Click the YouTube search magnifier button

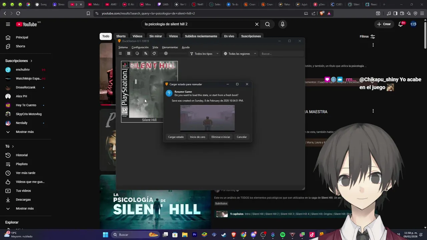tap(268, 24)
